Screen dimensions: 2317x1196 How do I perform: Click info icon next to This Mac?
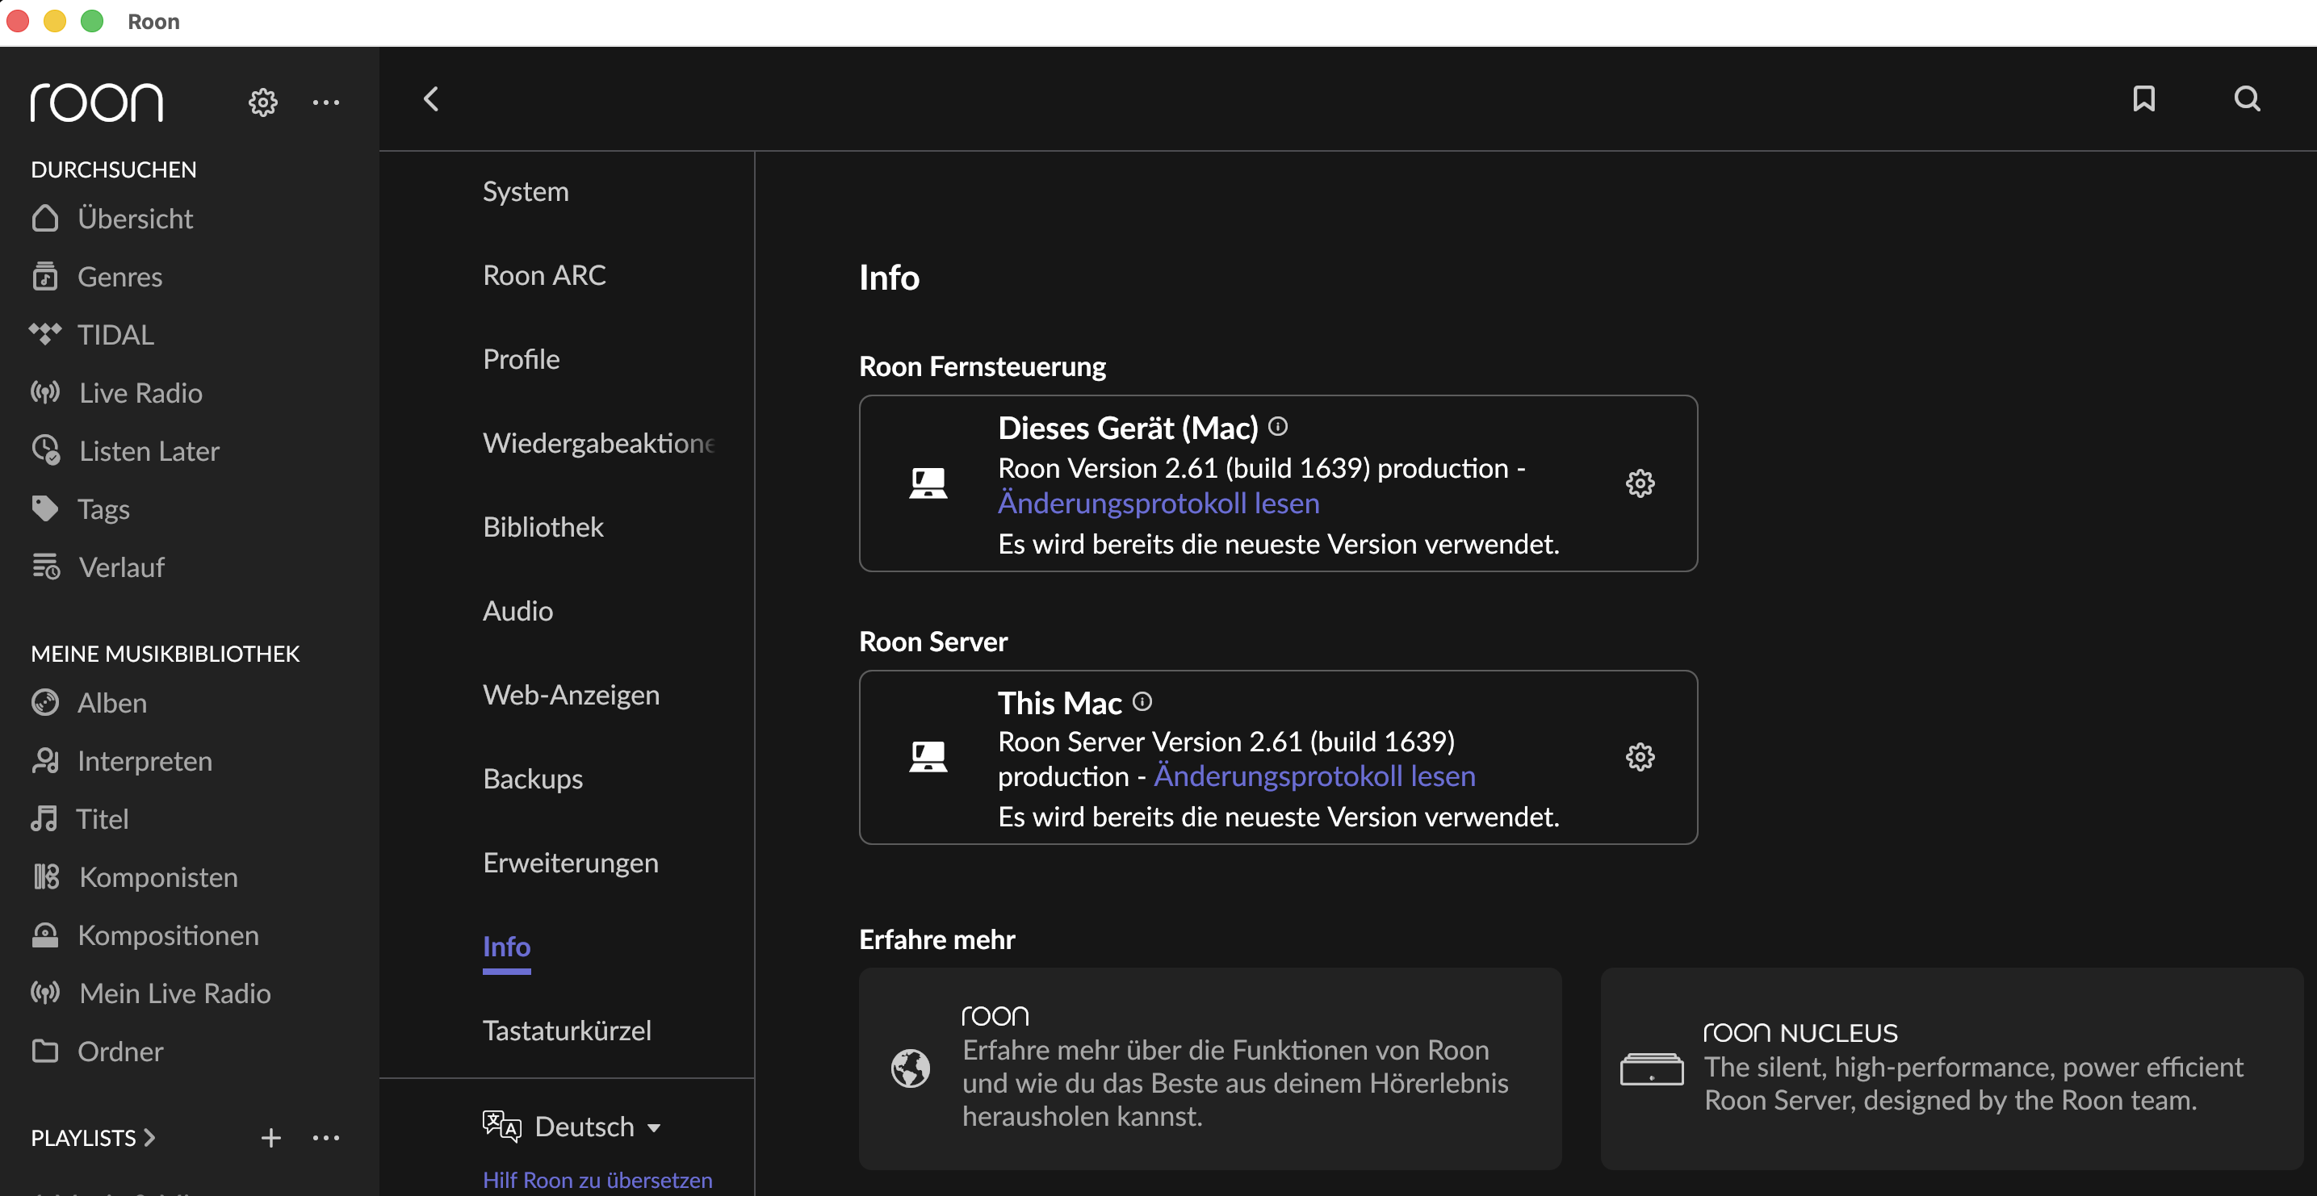tap(1142, 701)
